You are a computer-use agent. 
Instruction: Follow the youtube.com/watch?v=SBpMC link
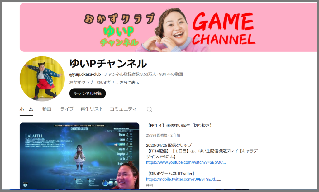[186, 162]
